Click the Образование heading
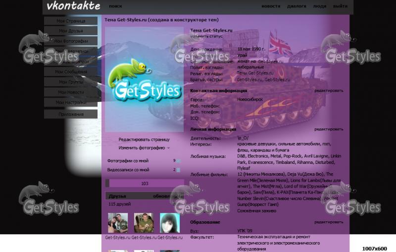This screenshot has width=396, height=252. point(205,222)
